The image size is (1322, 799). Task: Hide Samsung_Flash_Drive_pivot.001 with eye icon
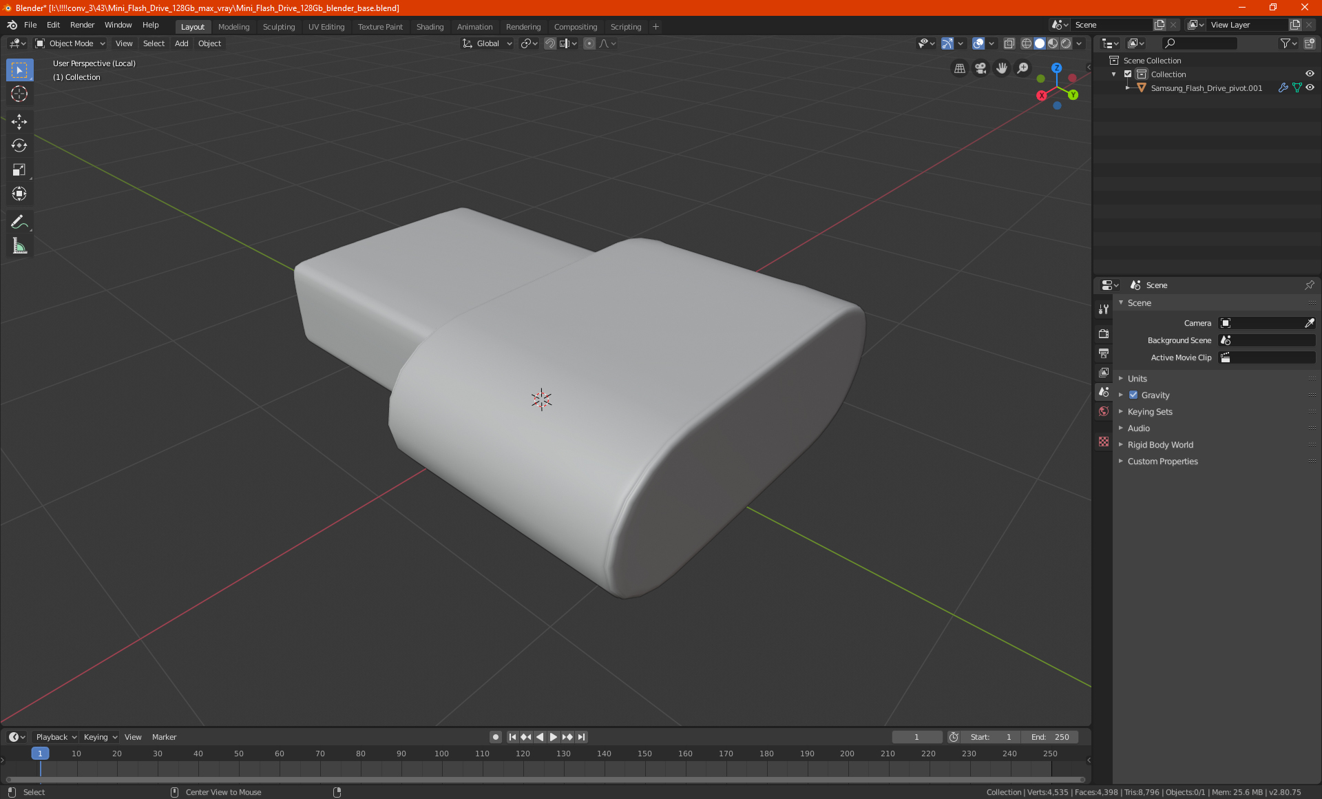1310,88
